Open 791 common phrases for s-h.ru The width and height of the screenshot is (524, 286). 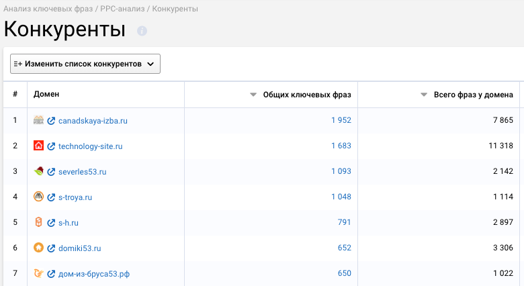pyautogui.click(x=344, y=222)
